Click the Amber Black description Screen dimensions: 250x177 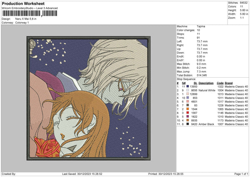[x=206, y=124]
